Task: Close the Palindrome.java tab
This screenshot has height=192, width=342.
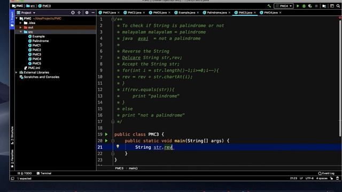Action: pyautogui.click(x=229, y=13)
